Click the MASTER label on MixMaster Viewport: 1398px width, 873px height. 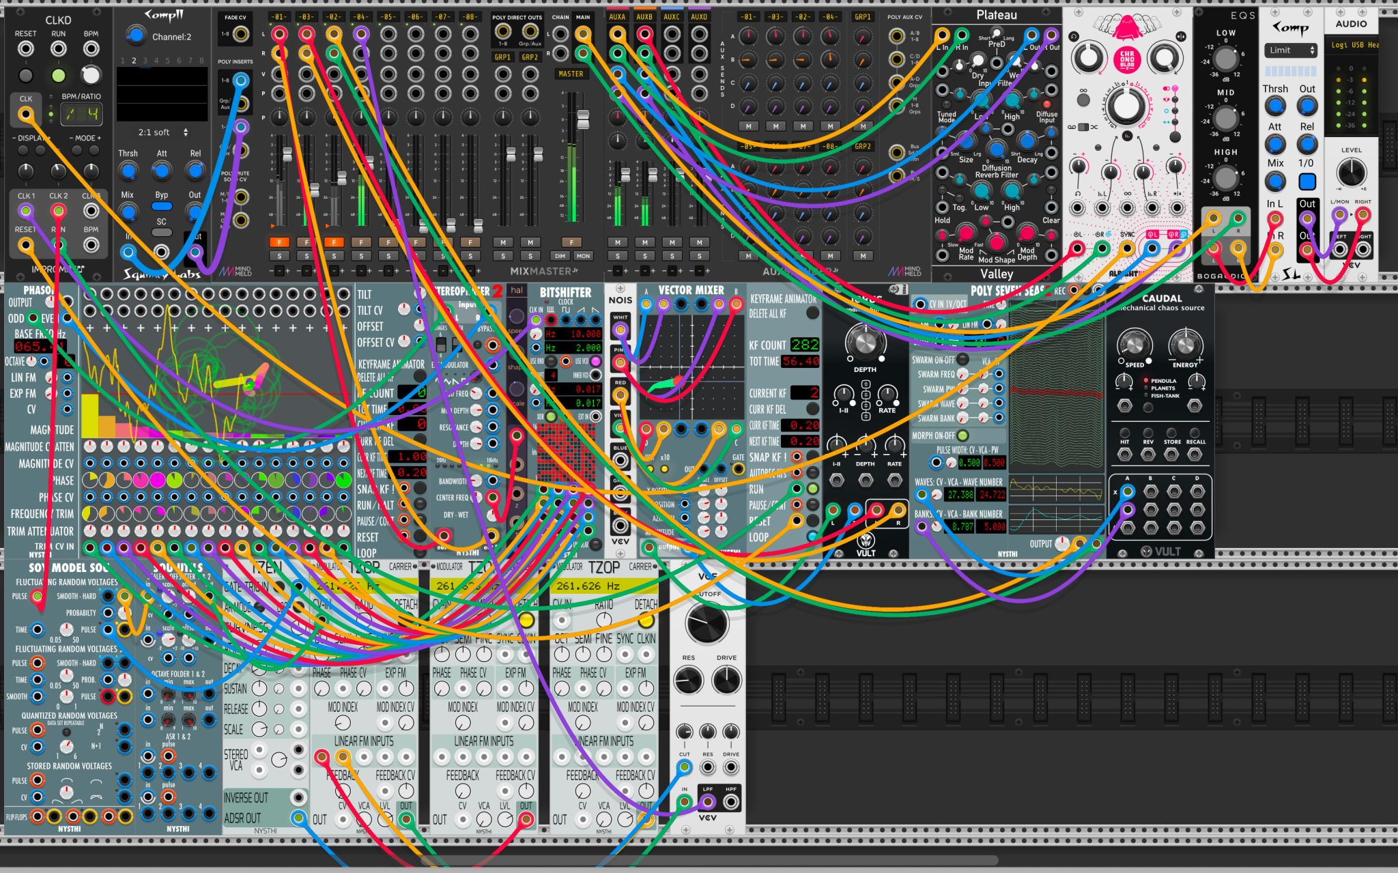click(571, 74)
